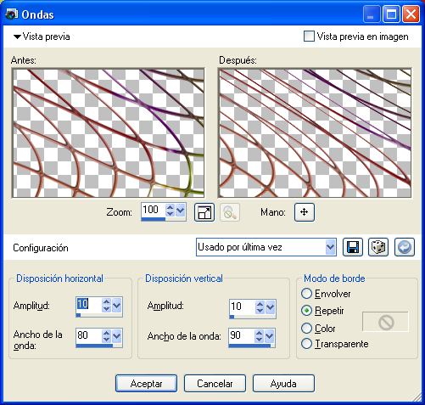Click the magnifier reset-zoom icon
Image resolution: width=425 pixels, height=405 pixels.
230,212
